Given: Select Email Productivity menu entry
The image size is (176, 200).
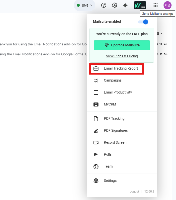Looking at the screenshot, I should pos(122,93).
